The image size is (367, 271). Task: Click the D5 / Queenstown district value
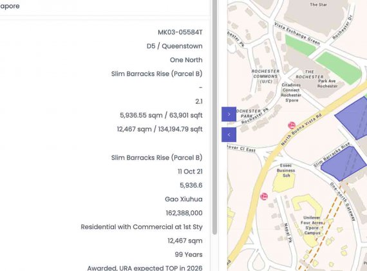pos(174,46)
